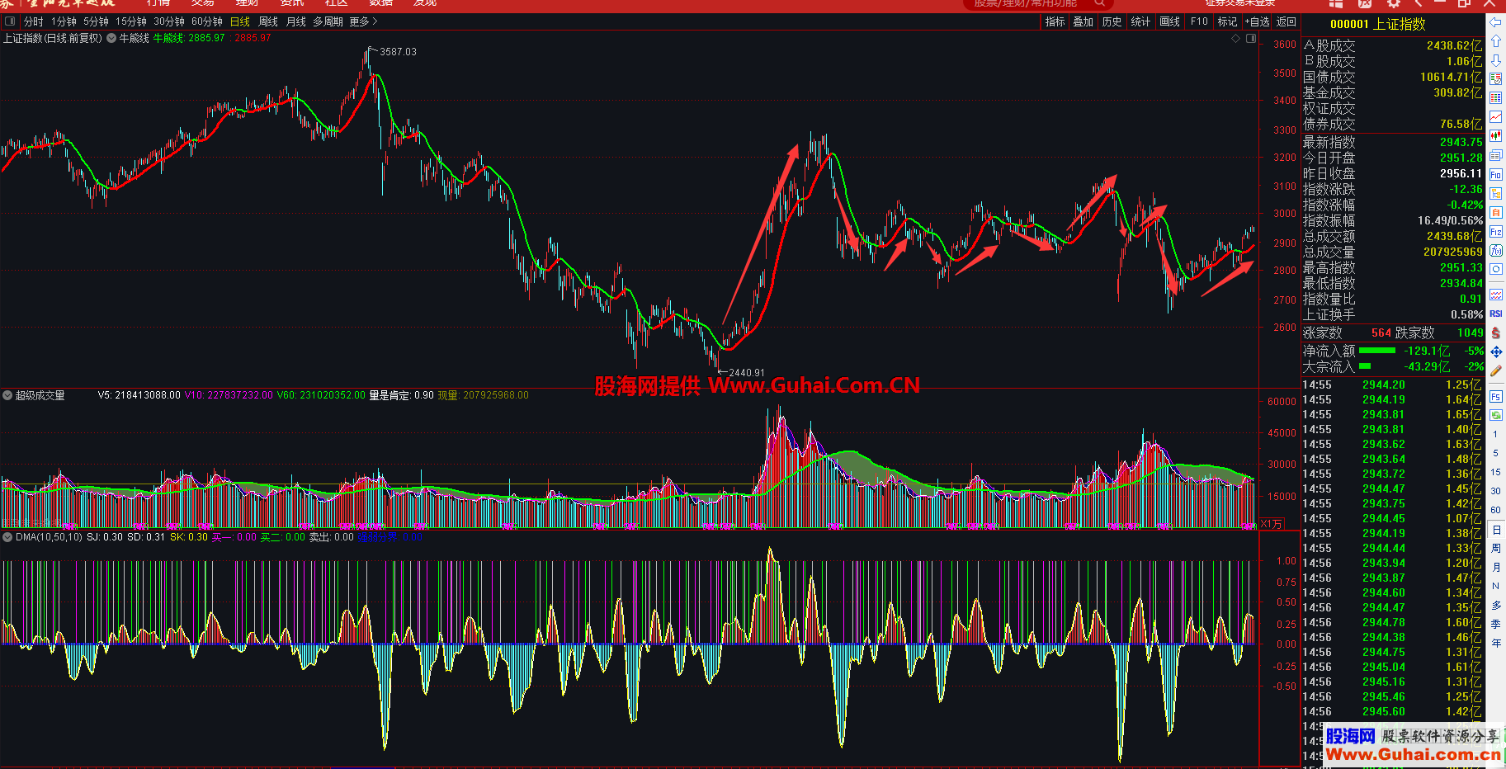Toggle the side panel icon before 分时
Screen dimensions: 1506x769
click(10, 21)
